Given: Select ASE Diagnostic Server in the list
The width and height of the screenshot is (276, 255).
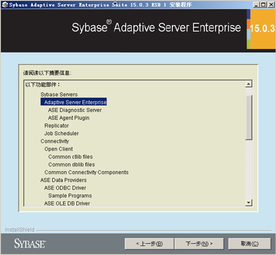Looking at the screenshot, I should [75, 110].
